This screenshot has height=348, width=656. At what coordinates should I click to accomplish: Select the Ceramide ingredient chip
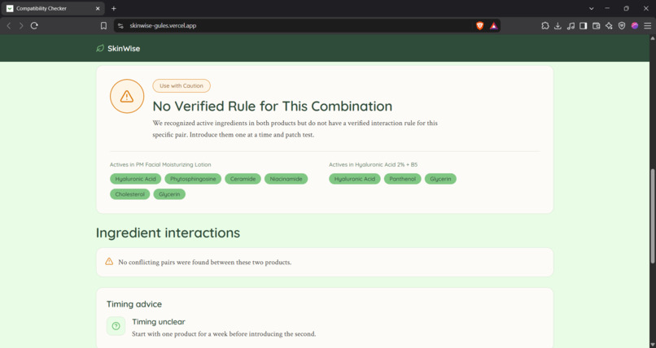[243, 179]
